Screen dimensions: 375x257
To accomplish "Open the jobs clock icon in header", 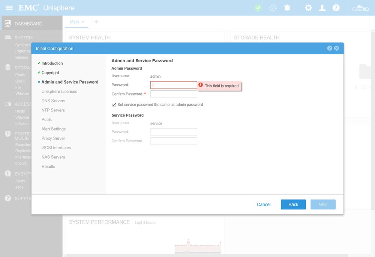I will (x=273, y=8).
